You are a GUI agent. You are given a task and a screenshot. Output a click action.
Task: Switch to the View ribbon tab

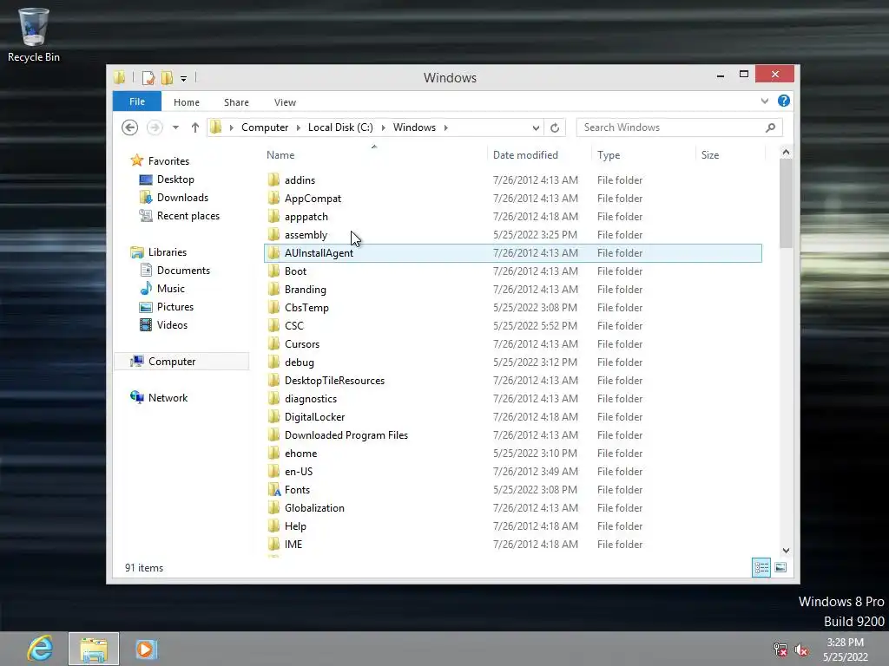click(x=285, y=102)
